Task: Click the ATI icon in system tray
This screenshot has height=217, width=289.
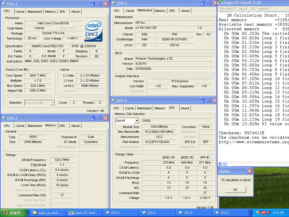Action: pos(263,213)
